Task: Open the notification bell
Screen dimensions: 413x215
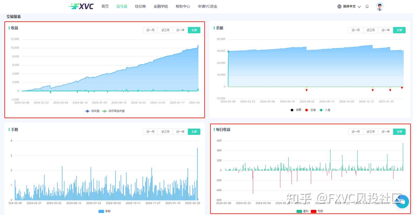Action: tap(367, 6)
